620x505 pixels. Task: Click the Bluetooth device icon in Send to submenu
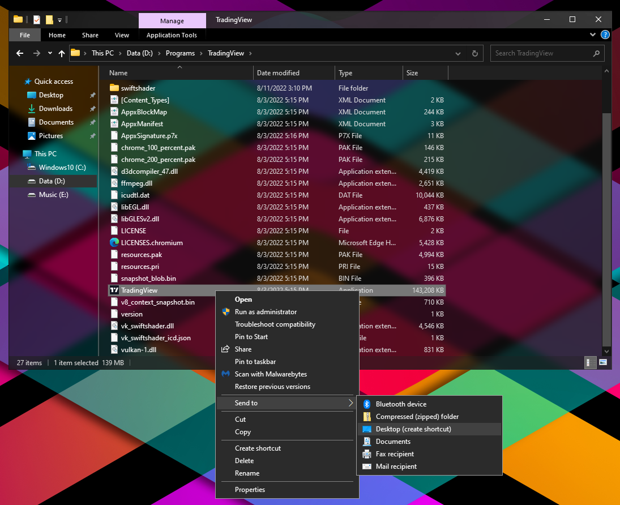tap(367, 404)
